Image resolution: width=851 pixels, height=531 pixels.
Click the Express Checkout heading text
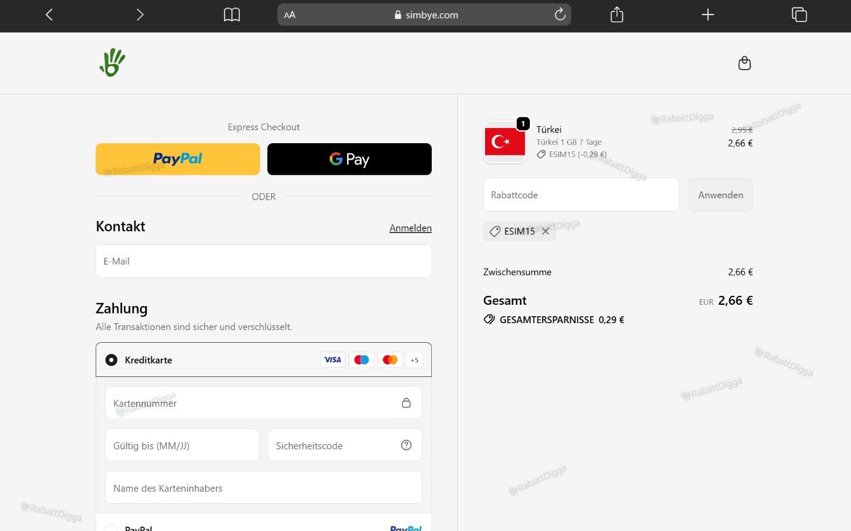tap(264, 127)
